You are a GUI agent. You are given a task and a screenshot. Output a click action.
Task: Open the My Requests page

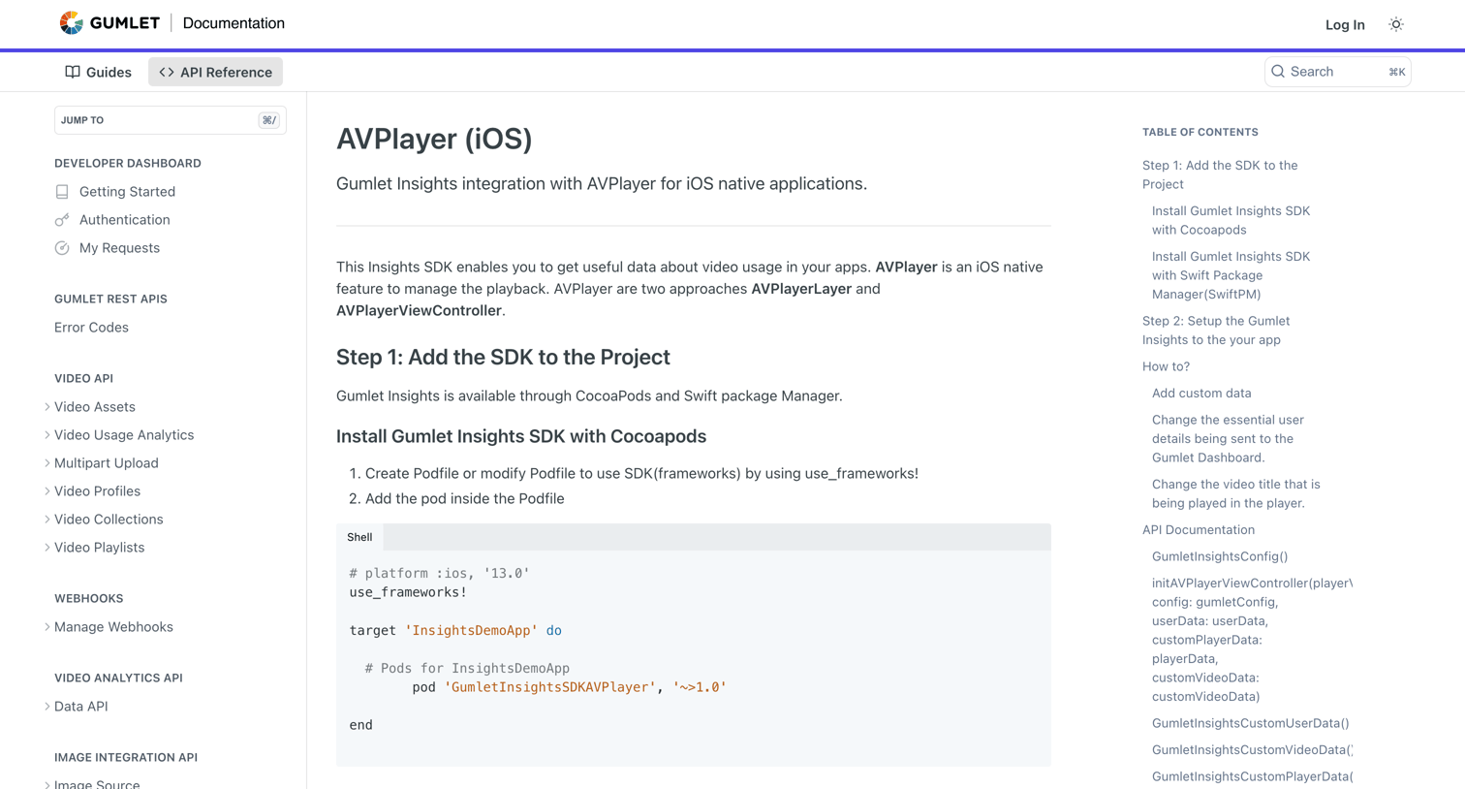click(x=119, y=248)
